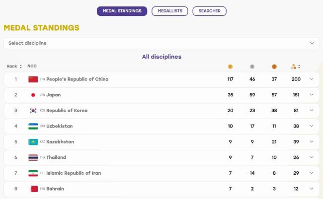Select the Medal Standings tab
The image size is (323, 199).
pyautogui.click(x=122, y=11)
